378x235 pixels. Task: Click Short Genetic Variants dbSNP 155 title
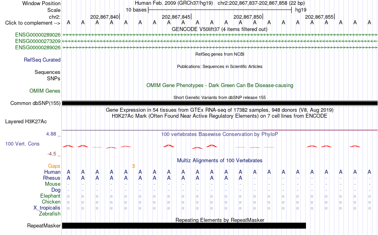pos(220,97)
